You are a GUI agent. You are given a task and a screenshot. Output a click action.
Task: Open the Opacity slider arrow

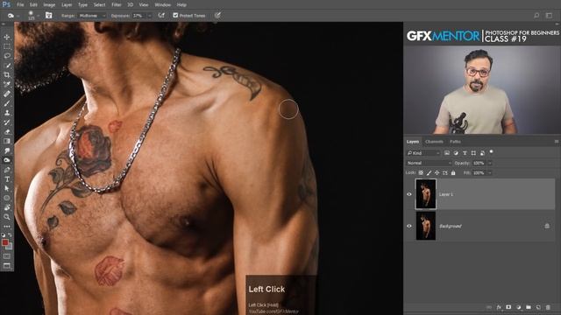pos(490,163)
